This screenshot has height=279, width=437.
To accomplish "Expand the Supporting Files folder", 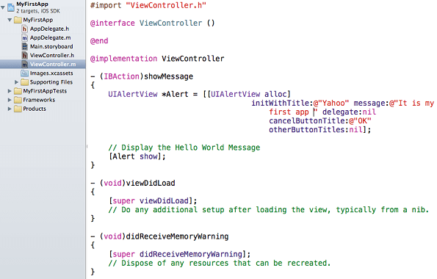I will coord(16,82).
